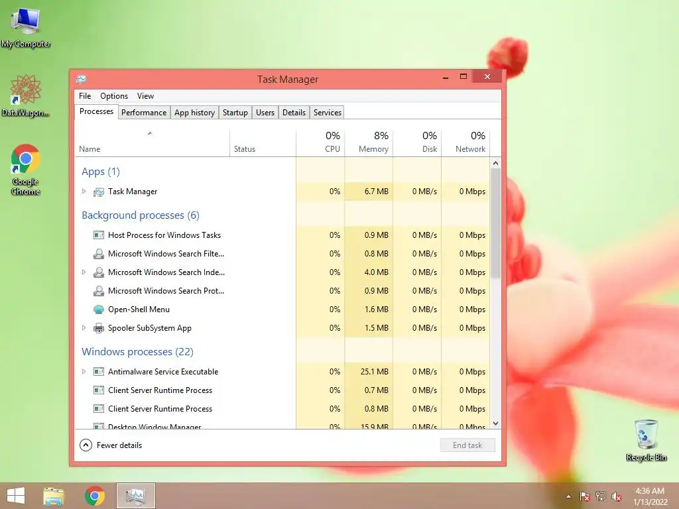This screenshot has width=679, height=509.
Task: Open the View menu
Action: (x=145, y=96)
